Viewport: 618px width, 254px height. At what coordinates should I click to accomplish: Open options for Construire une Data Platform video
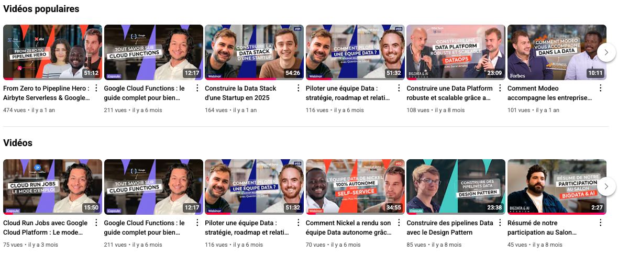click(500, 89)
